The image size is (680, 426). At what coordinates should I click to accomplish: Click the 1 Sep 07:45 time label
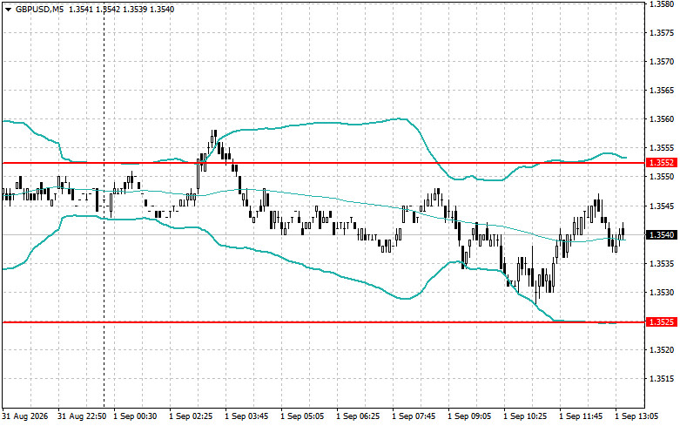point(414,416)
